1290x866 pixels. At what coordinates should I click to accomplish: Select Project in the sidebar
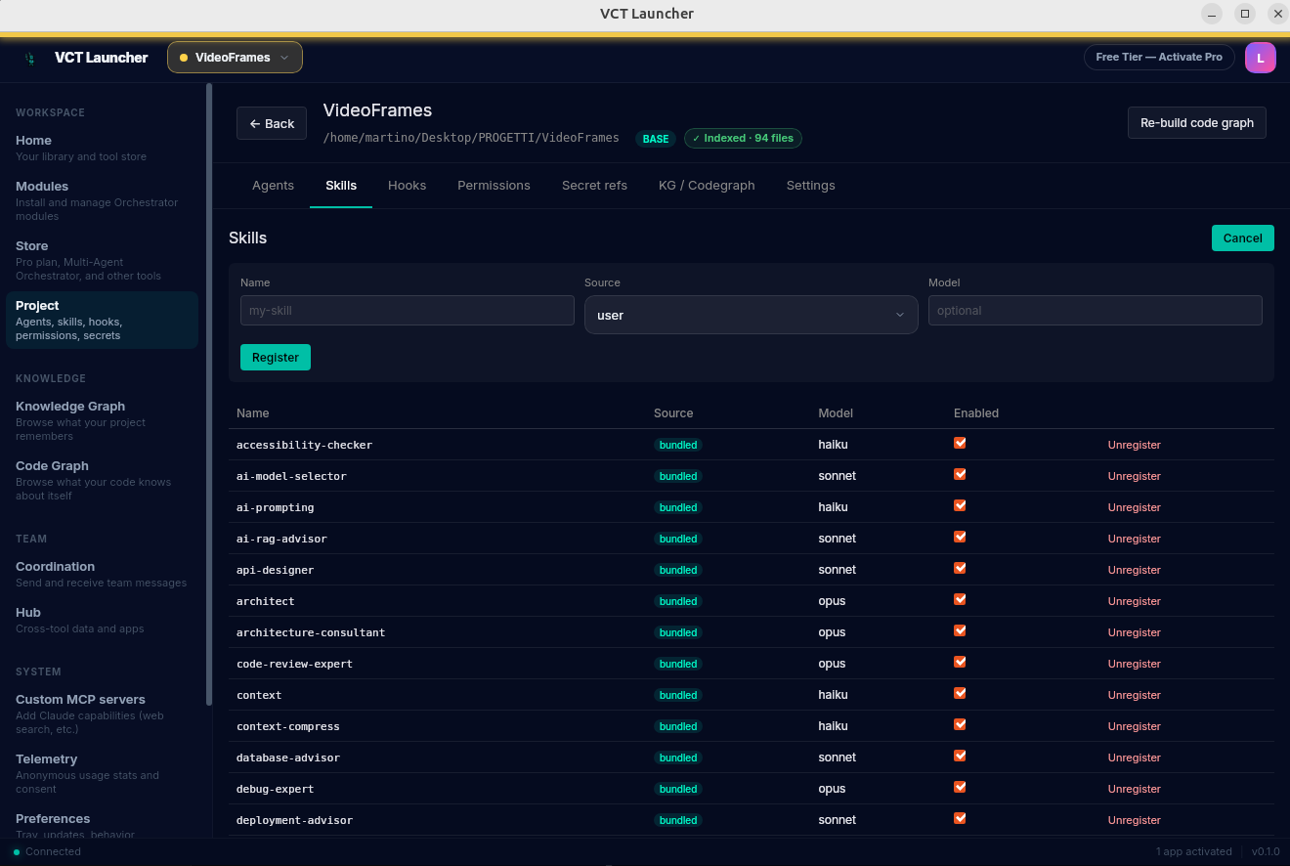[x=102, y=320]
